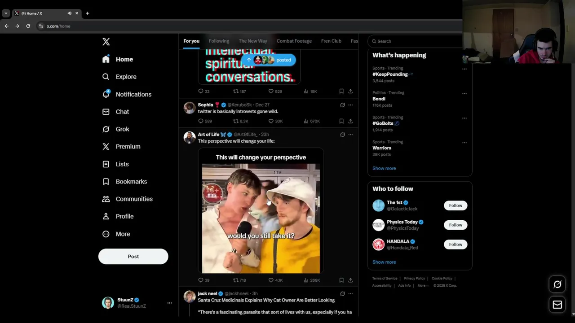Open more options on Sophia's post
The height and width of the screenshot is (323, 575).
[350, 105]
